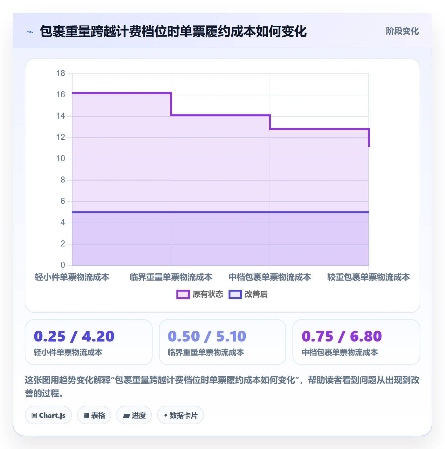This screenshot has width=445, height=449.
Task: Click the 中档包裹单票物流成本 x-axis label
Action: coord(270,277)
